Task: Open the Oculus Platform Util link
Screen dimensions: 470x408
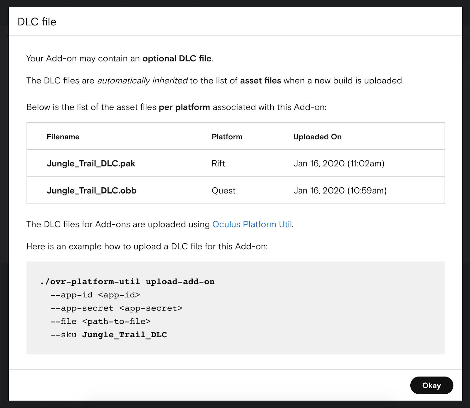Action: 252,224
